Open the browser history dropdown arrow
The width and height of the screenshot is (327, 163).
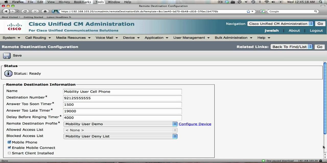17,11
